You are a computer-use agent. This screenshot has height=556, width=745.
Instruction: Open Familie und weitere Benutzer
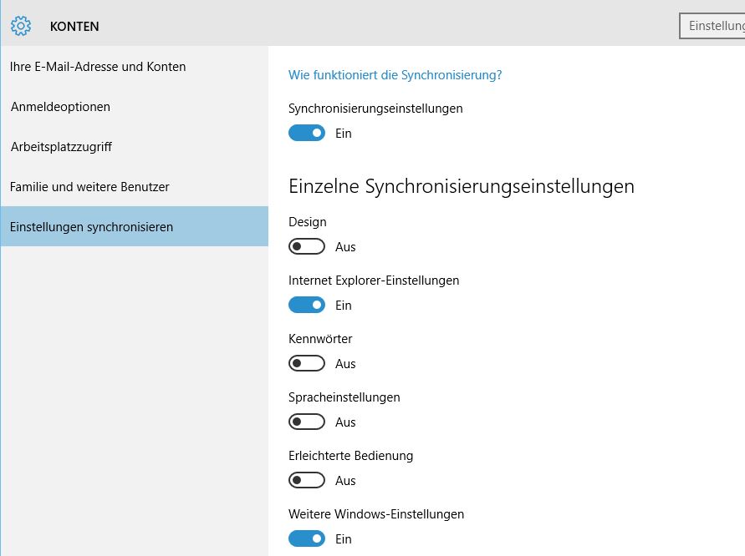coord(135,187)
